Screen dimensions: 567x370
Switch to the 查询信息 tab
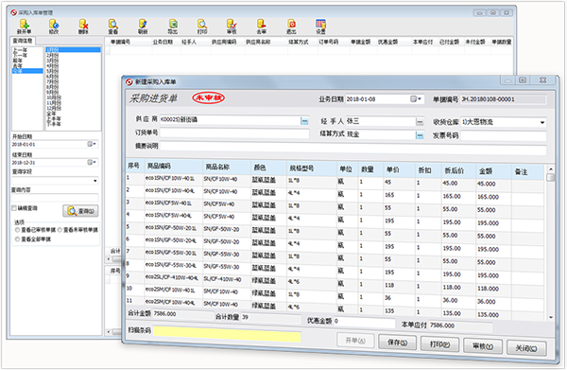(23, 41)
